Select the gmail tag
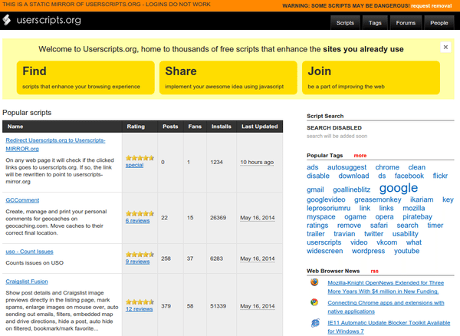 pos(315,189)
